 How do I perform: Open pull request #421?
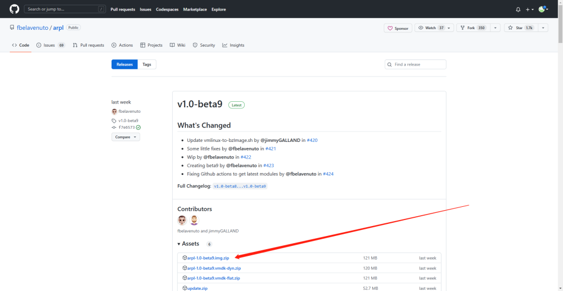[271, 149]
